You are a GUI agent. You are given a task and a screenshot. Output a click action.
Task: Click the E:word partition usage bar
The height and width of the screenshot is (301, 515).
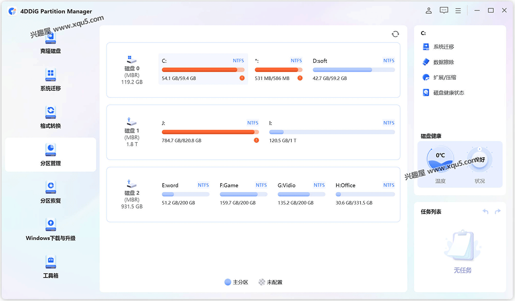(x=185, y=194)
